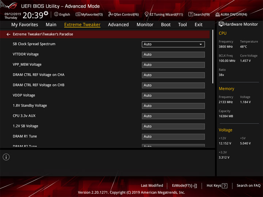Select the CPU 3.3v AUX field
The image size is (263, 197).
tap(173, 116)
